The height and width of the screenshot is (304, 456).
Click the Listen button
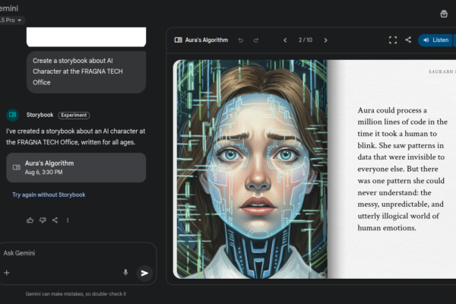click(436, 40)
